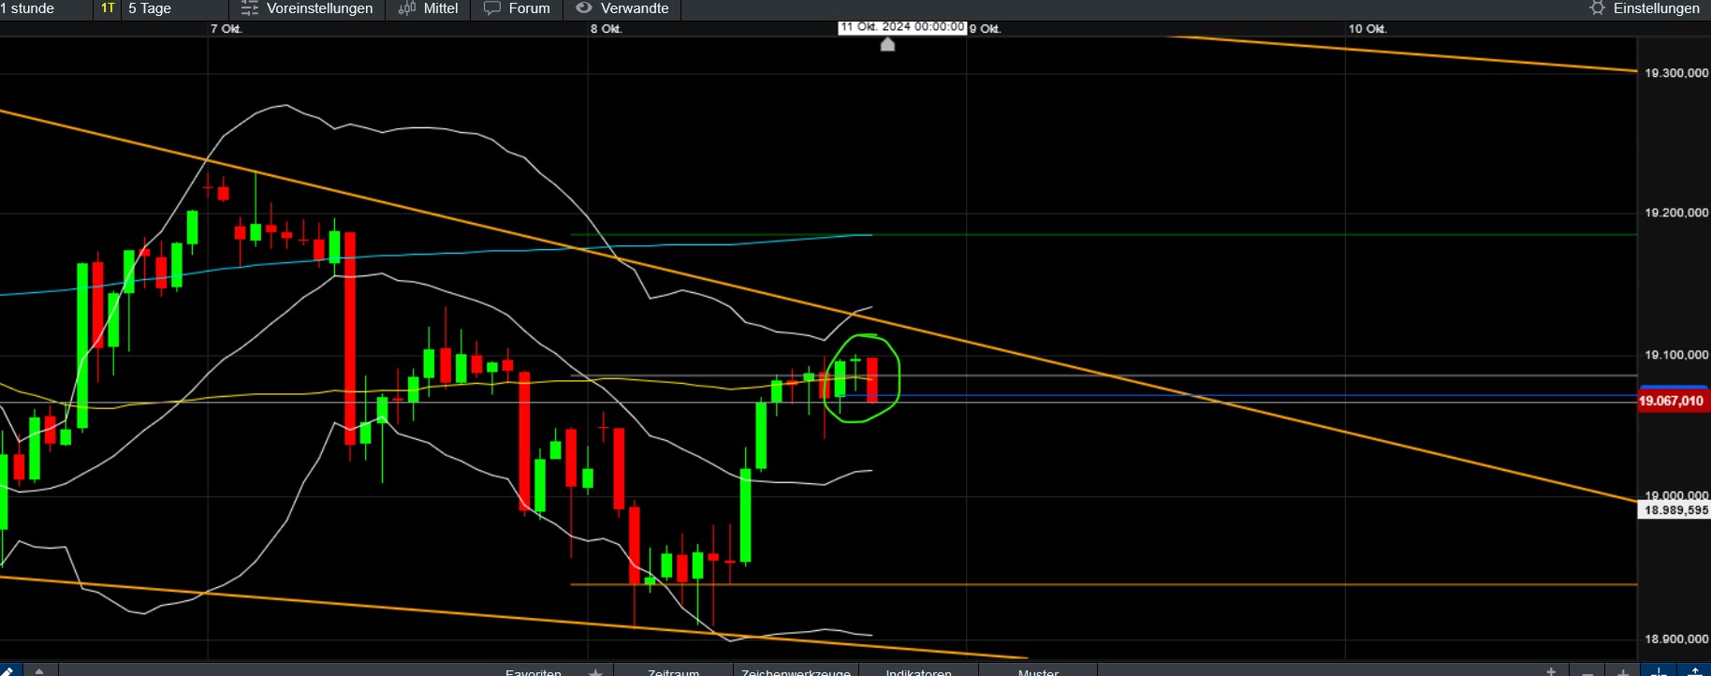Click the "9 Okt." date label
Image resolution: width=1711 pixels, height=676 pixels.
coord(985,29)
